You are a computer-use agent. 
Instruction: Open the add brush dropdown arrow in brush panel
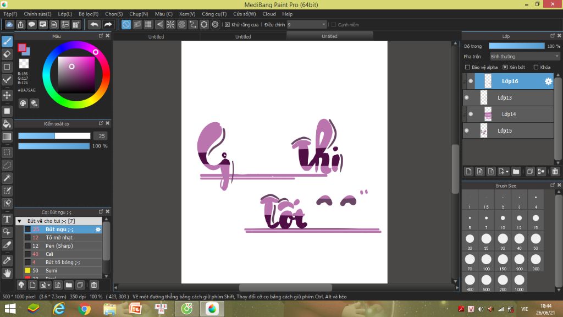pos(49,286)
